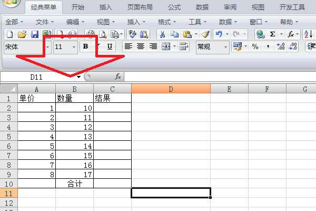Create a new blank workbook icon

click(9, 34)
